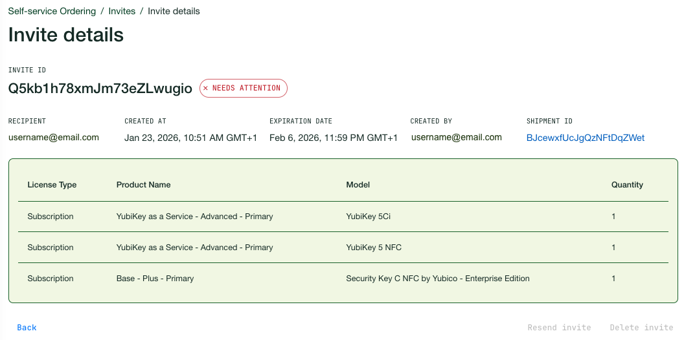Select the YubiKey 5 NFC model row
684x340 pixels.
(374, 248)
